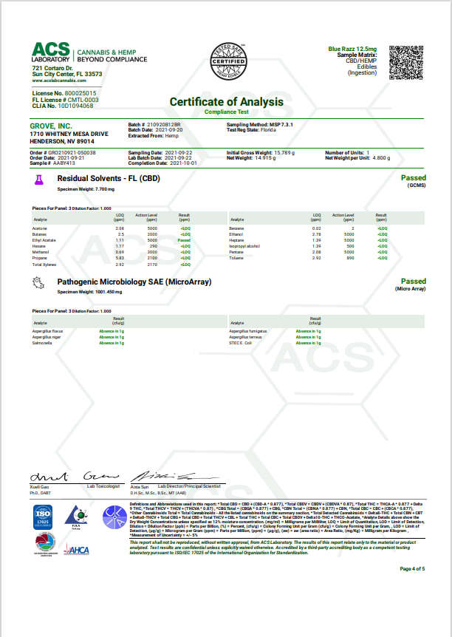Image resolution: width=452 pixels, height=637 pixels.
Task: Click License No. 800025015
Action: pos(64,93)
